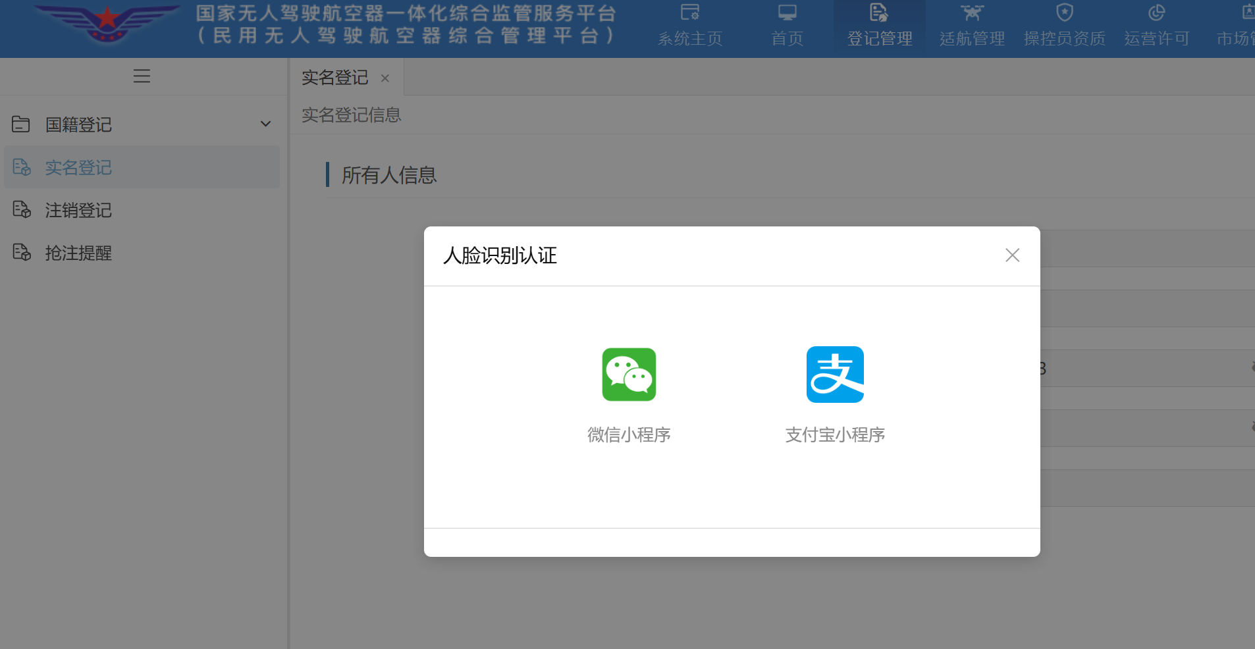This screenshot has height=649, width=1255.
Task: Open 系统主页 in the top navigation
Action: coord(690,28)
